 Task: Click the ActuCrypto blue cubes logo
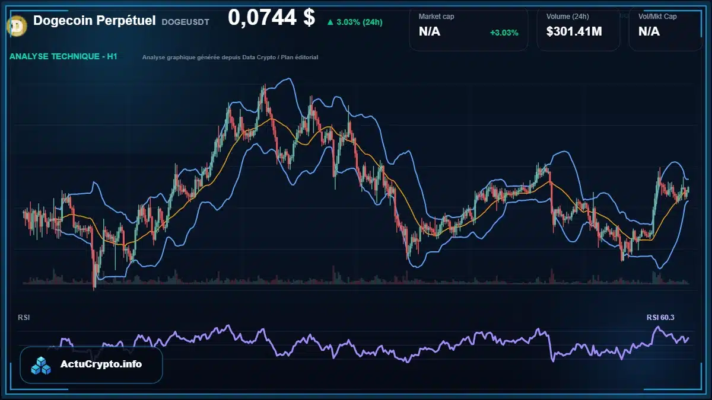point(42,365)
